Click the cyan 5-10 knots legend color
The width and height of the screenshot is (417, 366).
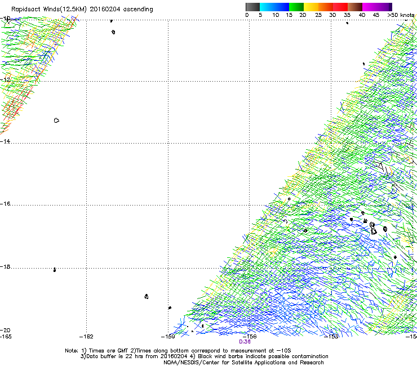point(267,7)
